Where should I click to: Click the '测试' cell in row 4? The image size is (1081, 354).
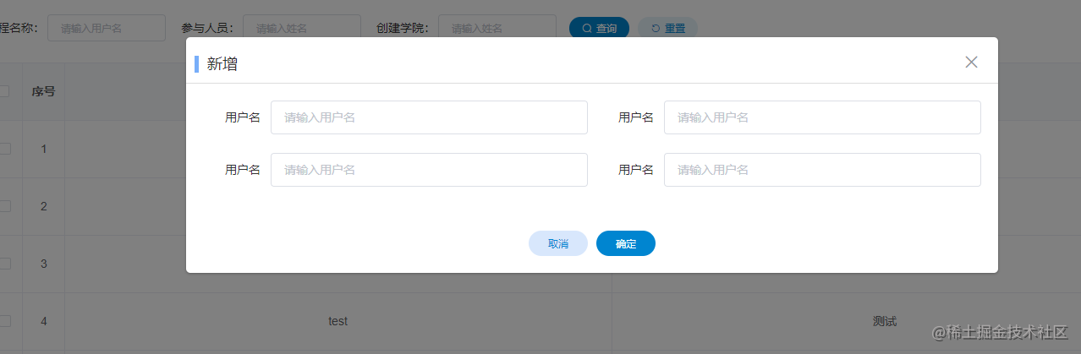885,321
